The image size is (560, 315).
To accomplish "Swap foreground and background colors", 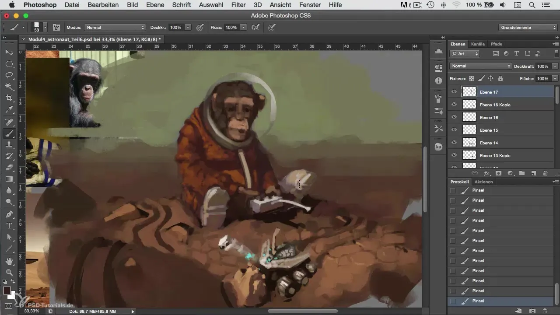I will point(14,282).
